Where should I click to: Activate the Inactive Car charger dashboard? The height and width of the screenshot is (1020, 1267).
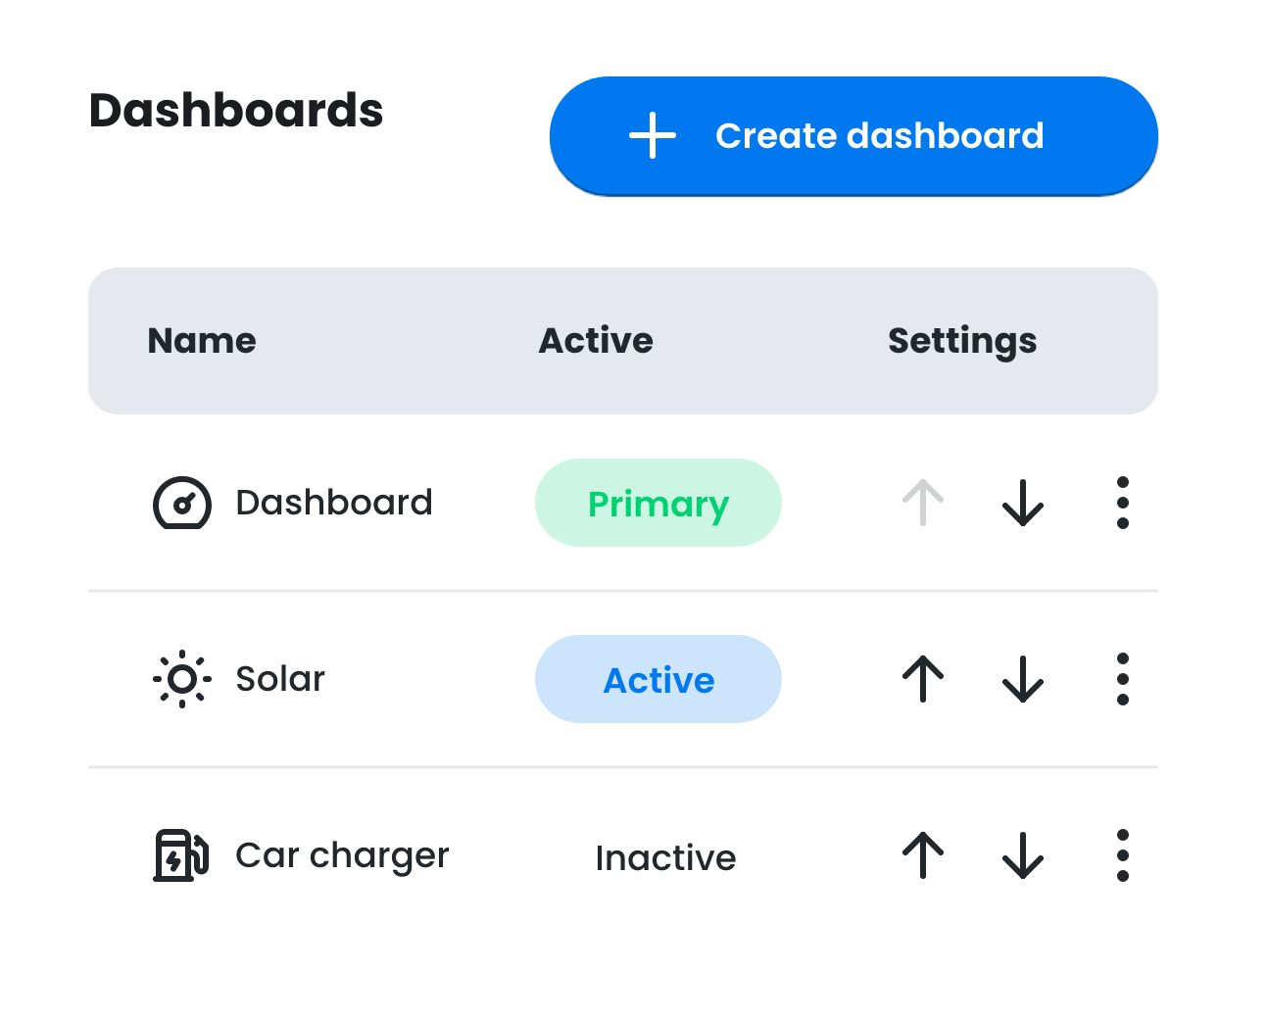click(x=665, y=856)
